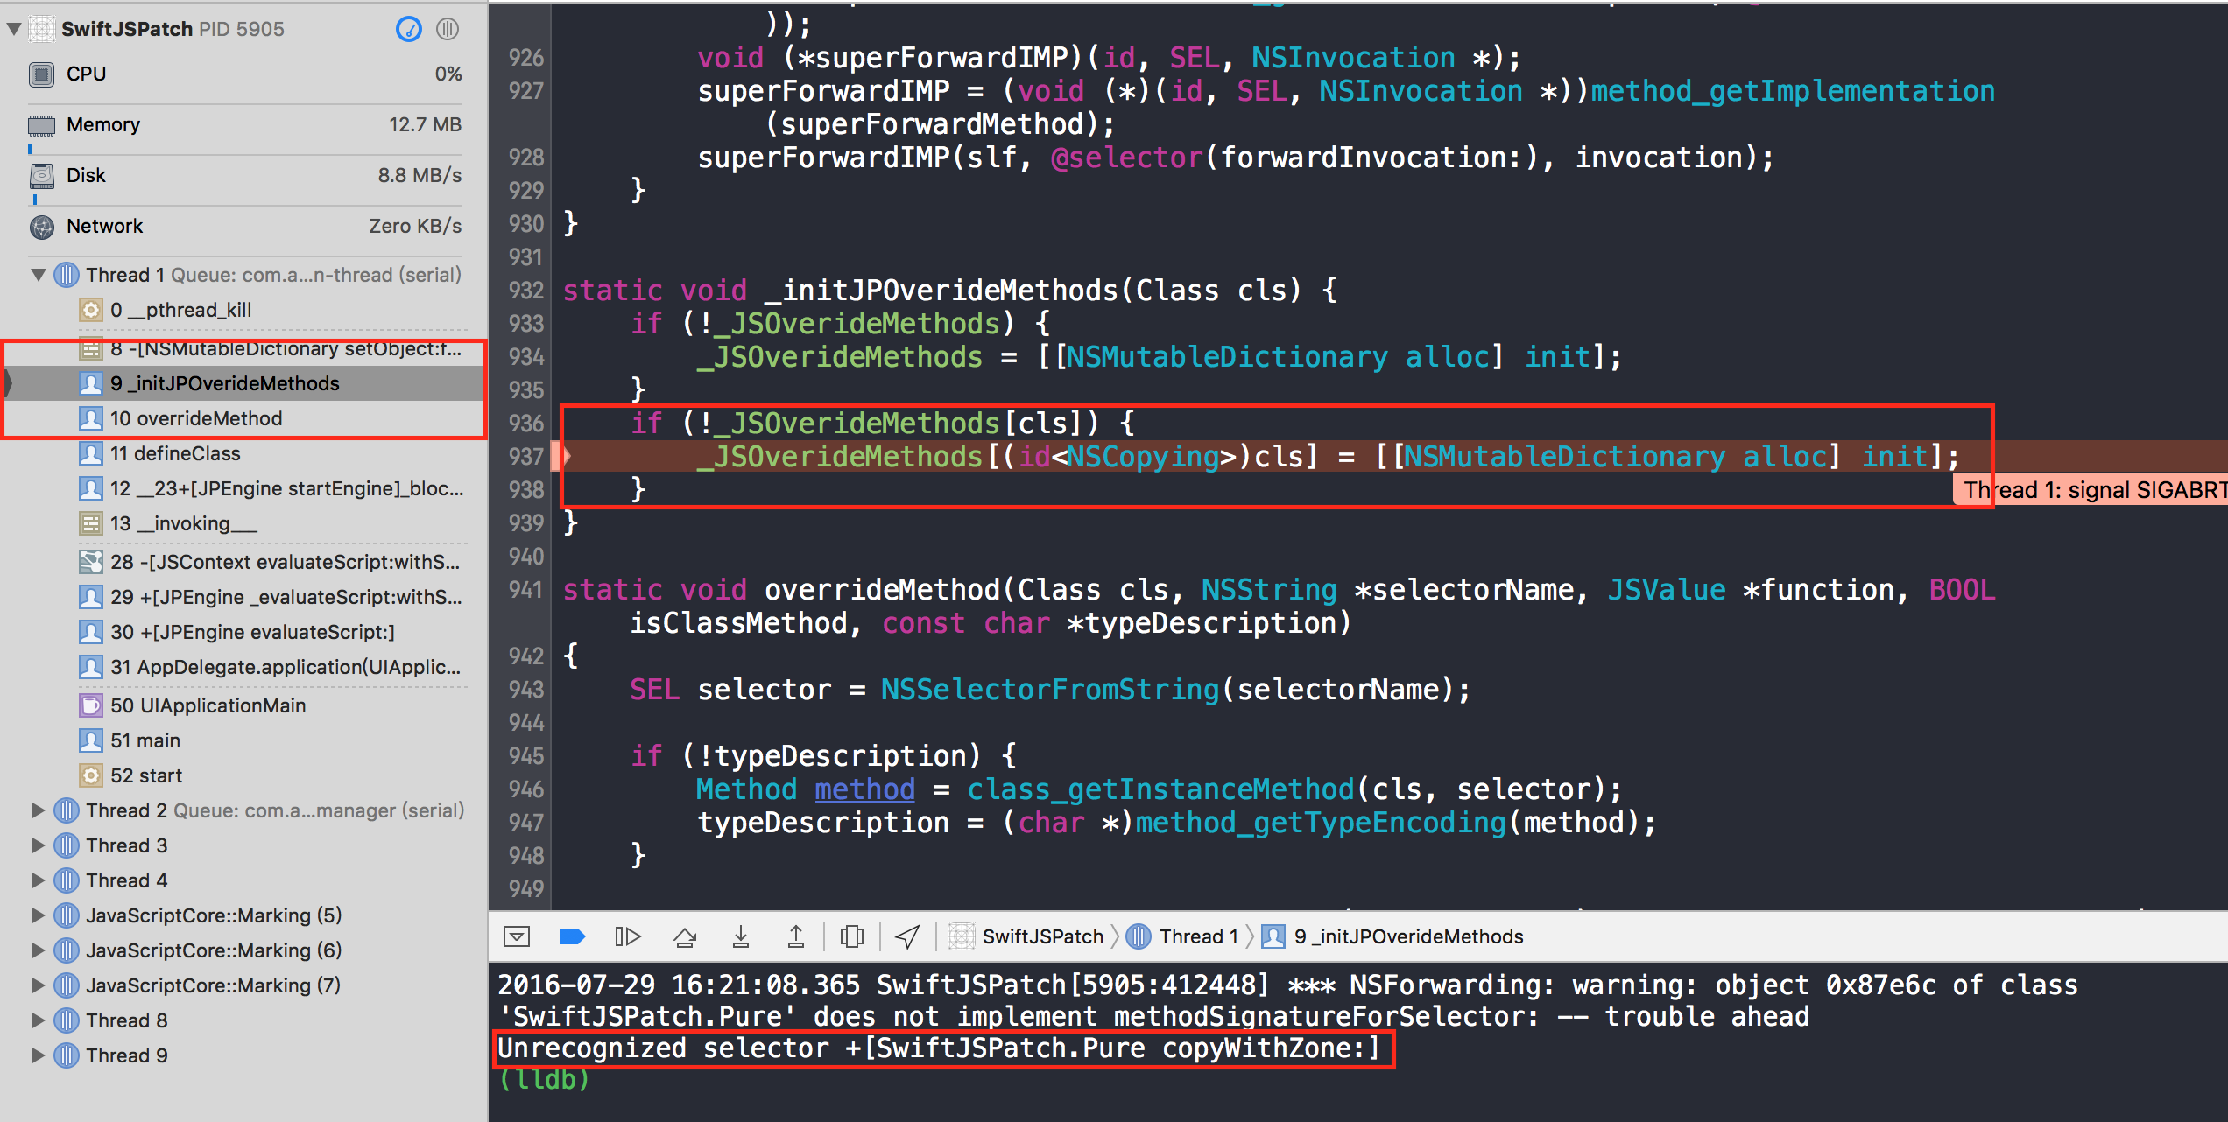Toggle the breakpoint marker on line 937
The height and width of the screenshot is (1122, 2228).
[524, 456]
